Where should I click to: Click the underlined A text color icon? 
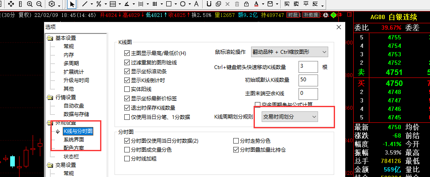[x=256, y=4]
